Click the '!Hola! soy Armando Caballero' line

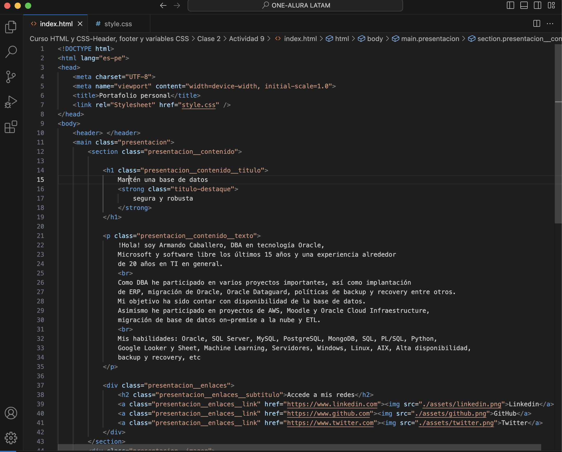pos(221,245)
